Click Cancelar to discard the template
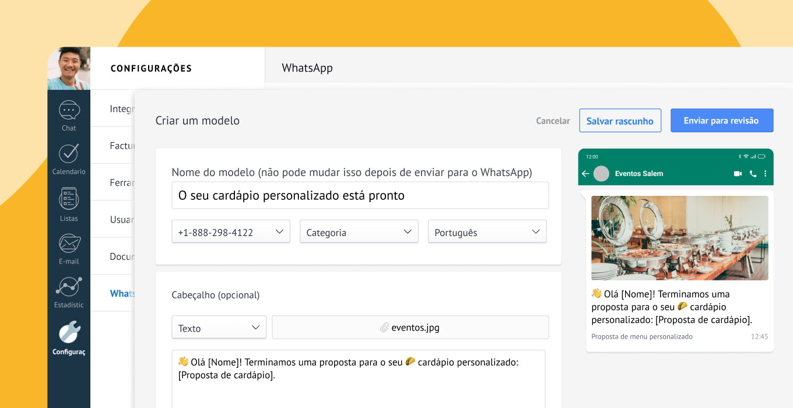Viewport: 793px width, 408px height. pyautogui.click(x=553, y=121)
